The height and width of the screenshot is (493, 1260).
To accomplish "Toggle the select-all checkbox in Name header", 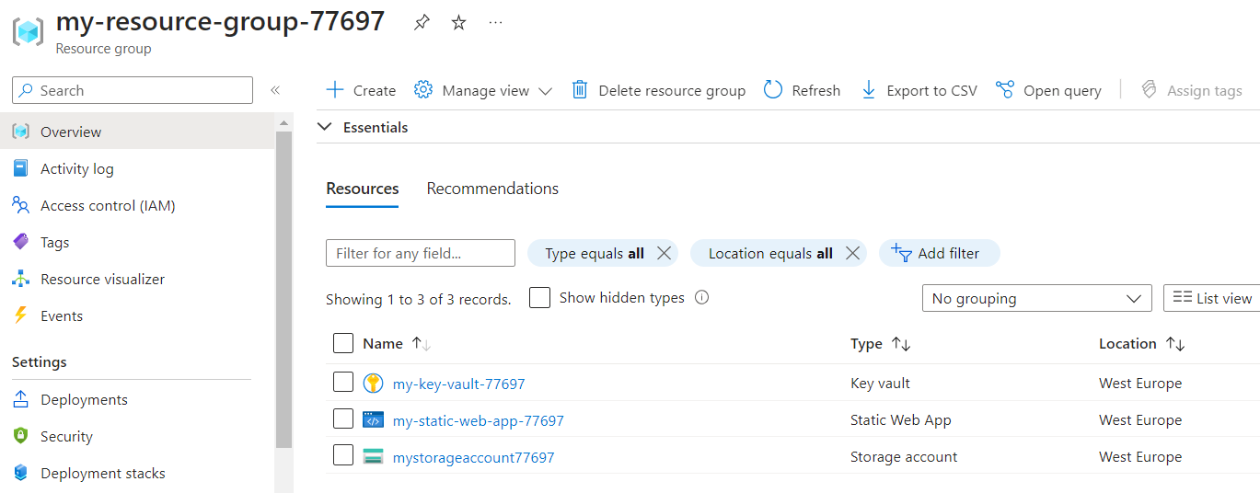I will 343,343.
